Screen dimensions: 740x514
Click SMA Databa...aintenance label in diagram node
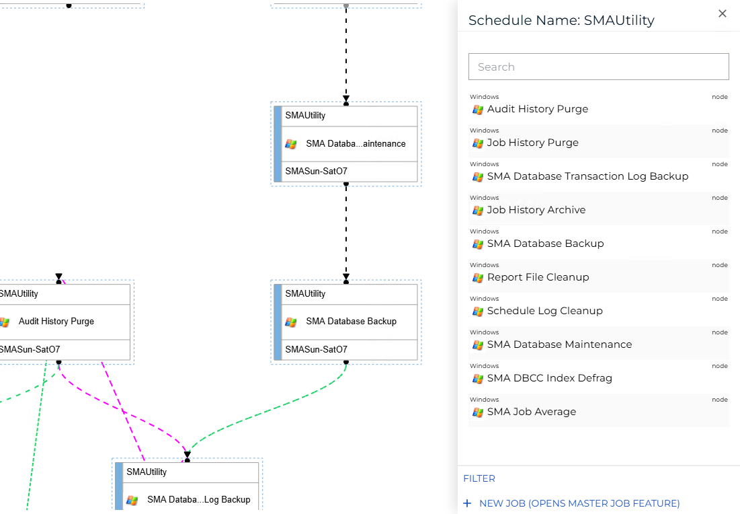pos(356,143)
